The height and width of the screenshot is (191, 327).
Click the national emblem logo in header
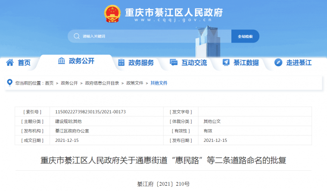pos(112,14)
